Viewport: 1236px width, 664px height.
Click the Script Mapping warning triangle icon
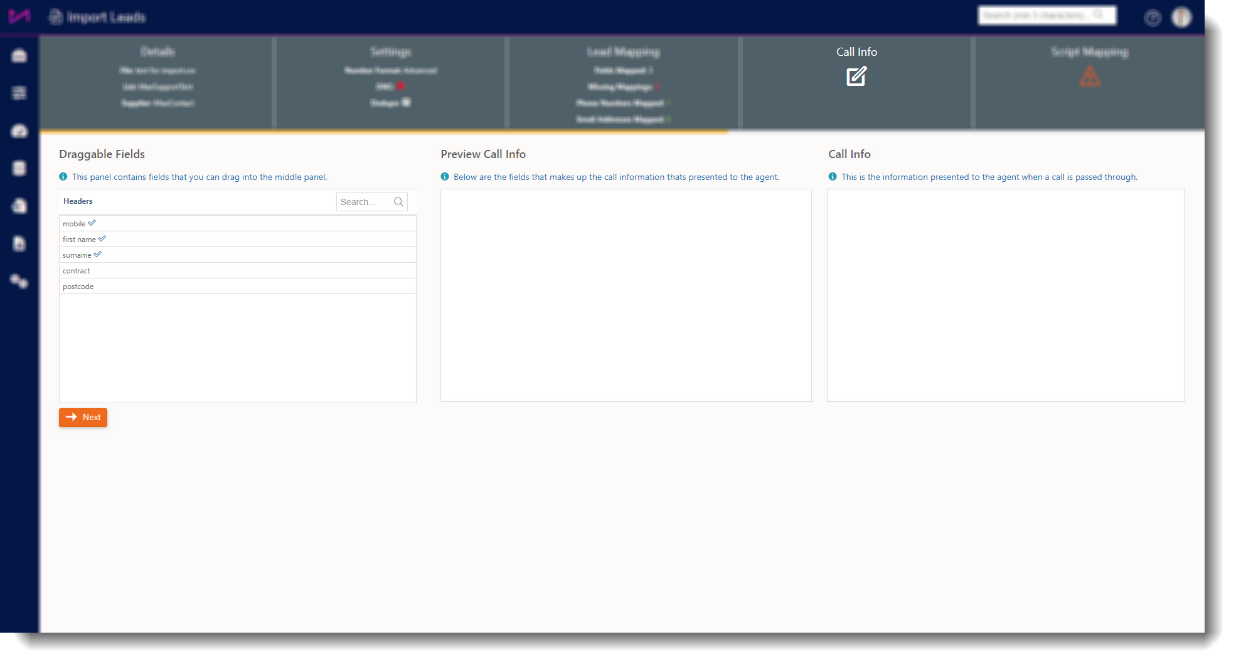point(1090,76)
